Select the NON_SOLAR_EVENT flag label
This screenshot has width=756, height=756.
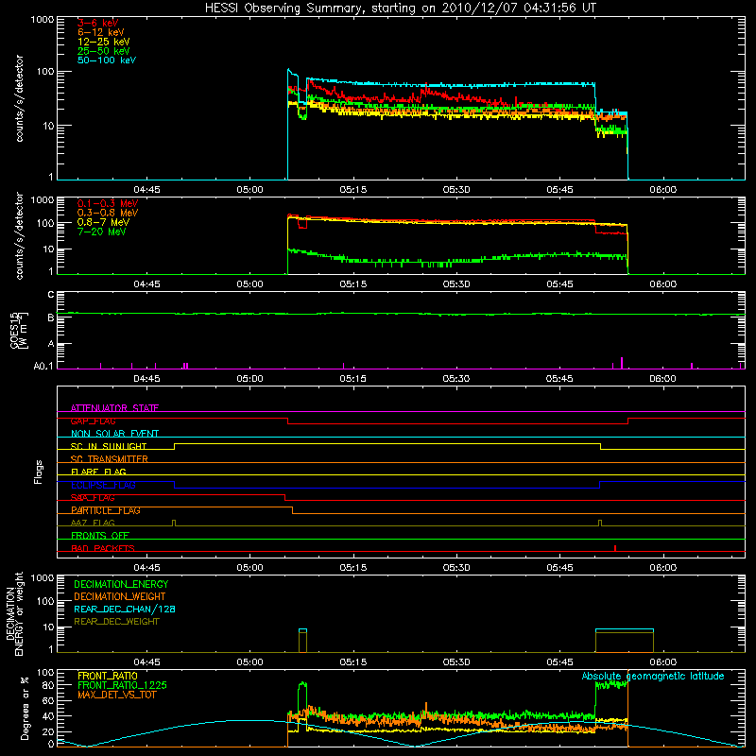[x=114, y=434]
